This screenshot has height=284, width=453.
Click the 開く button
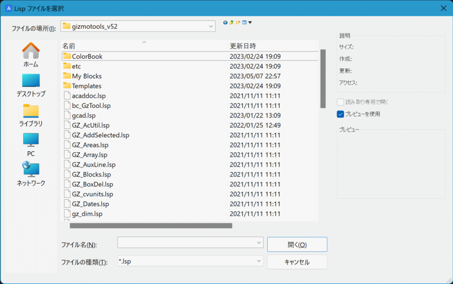[x=297, y=244]
